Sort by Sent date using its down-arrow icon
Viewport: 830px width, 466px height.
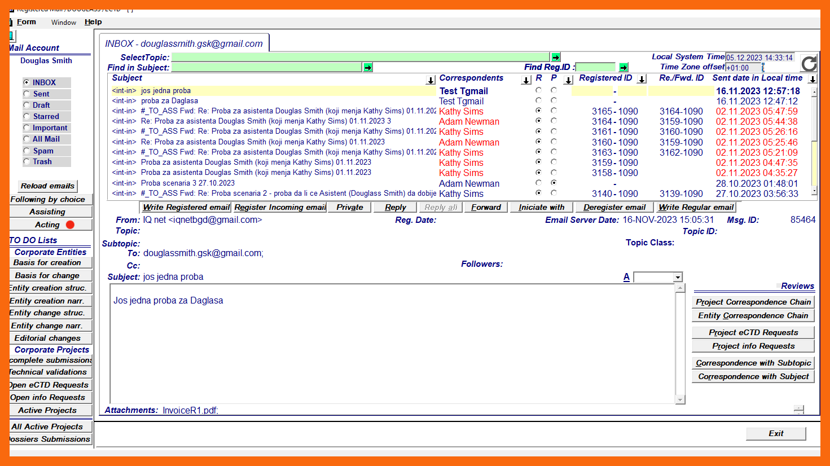point(812,79)
